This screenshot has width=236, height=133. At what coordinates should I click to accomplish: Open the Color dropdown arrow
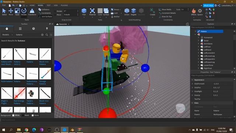click(x=100, y=17)
